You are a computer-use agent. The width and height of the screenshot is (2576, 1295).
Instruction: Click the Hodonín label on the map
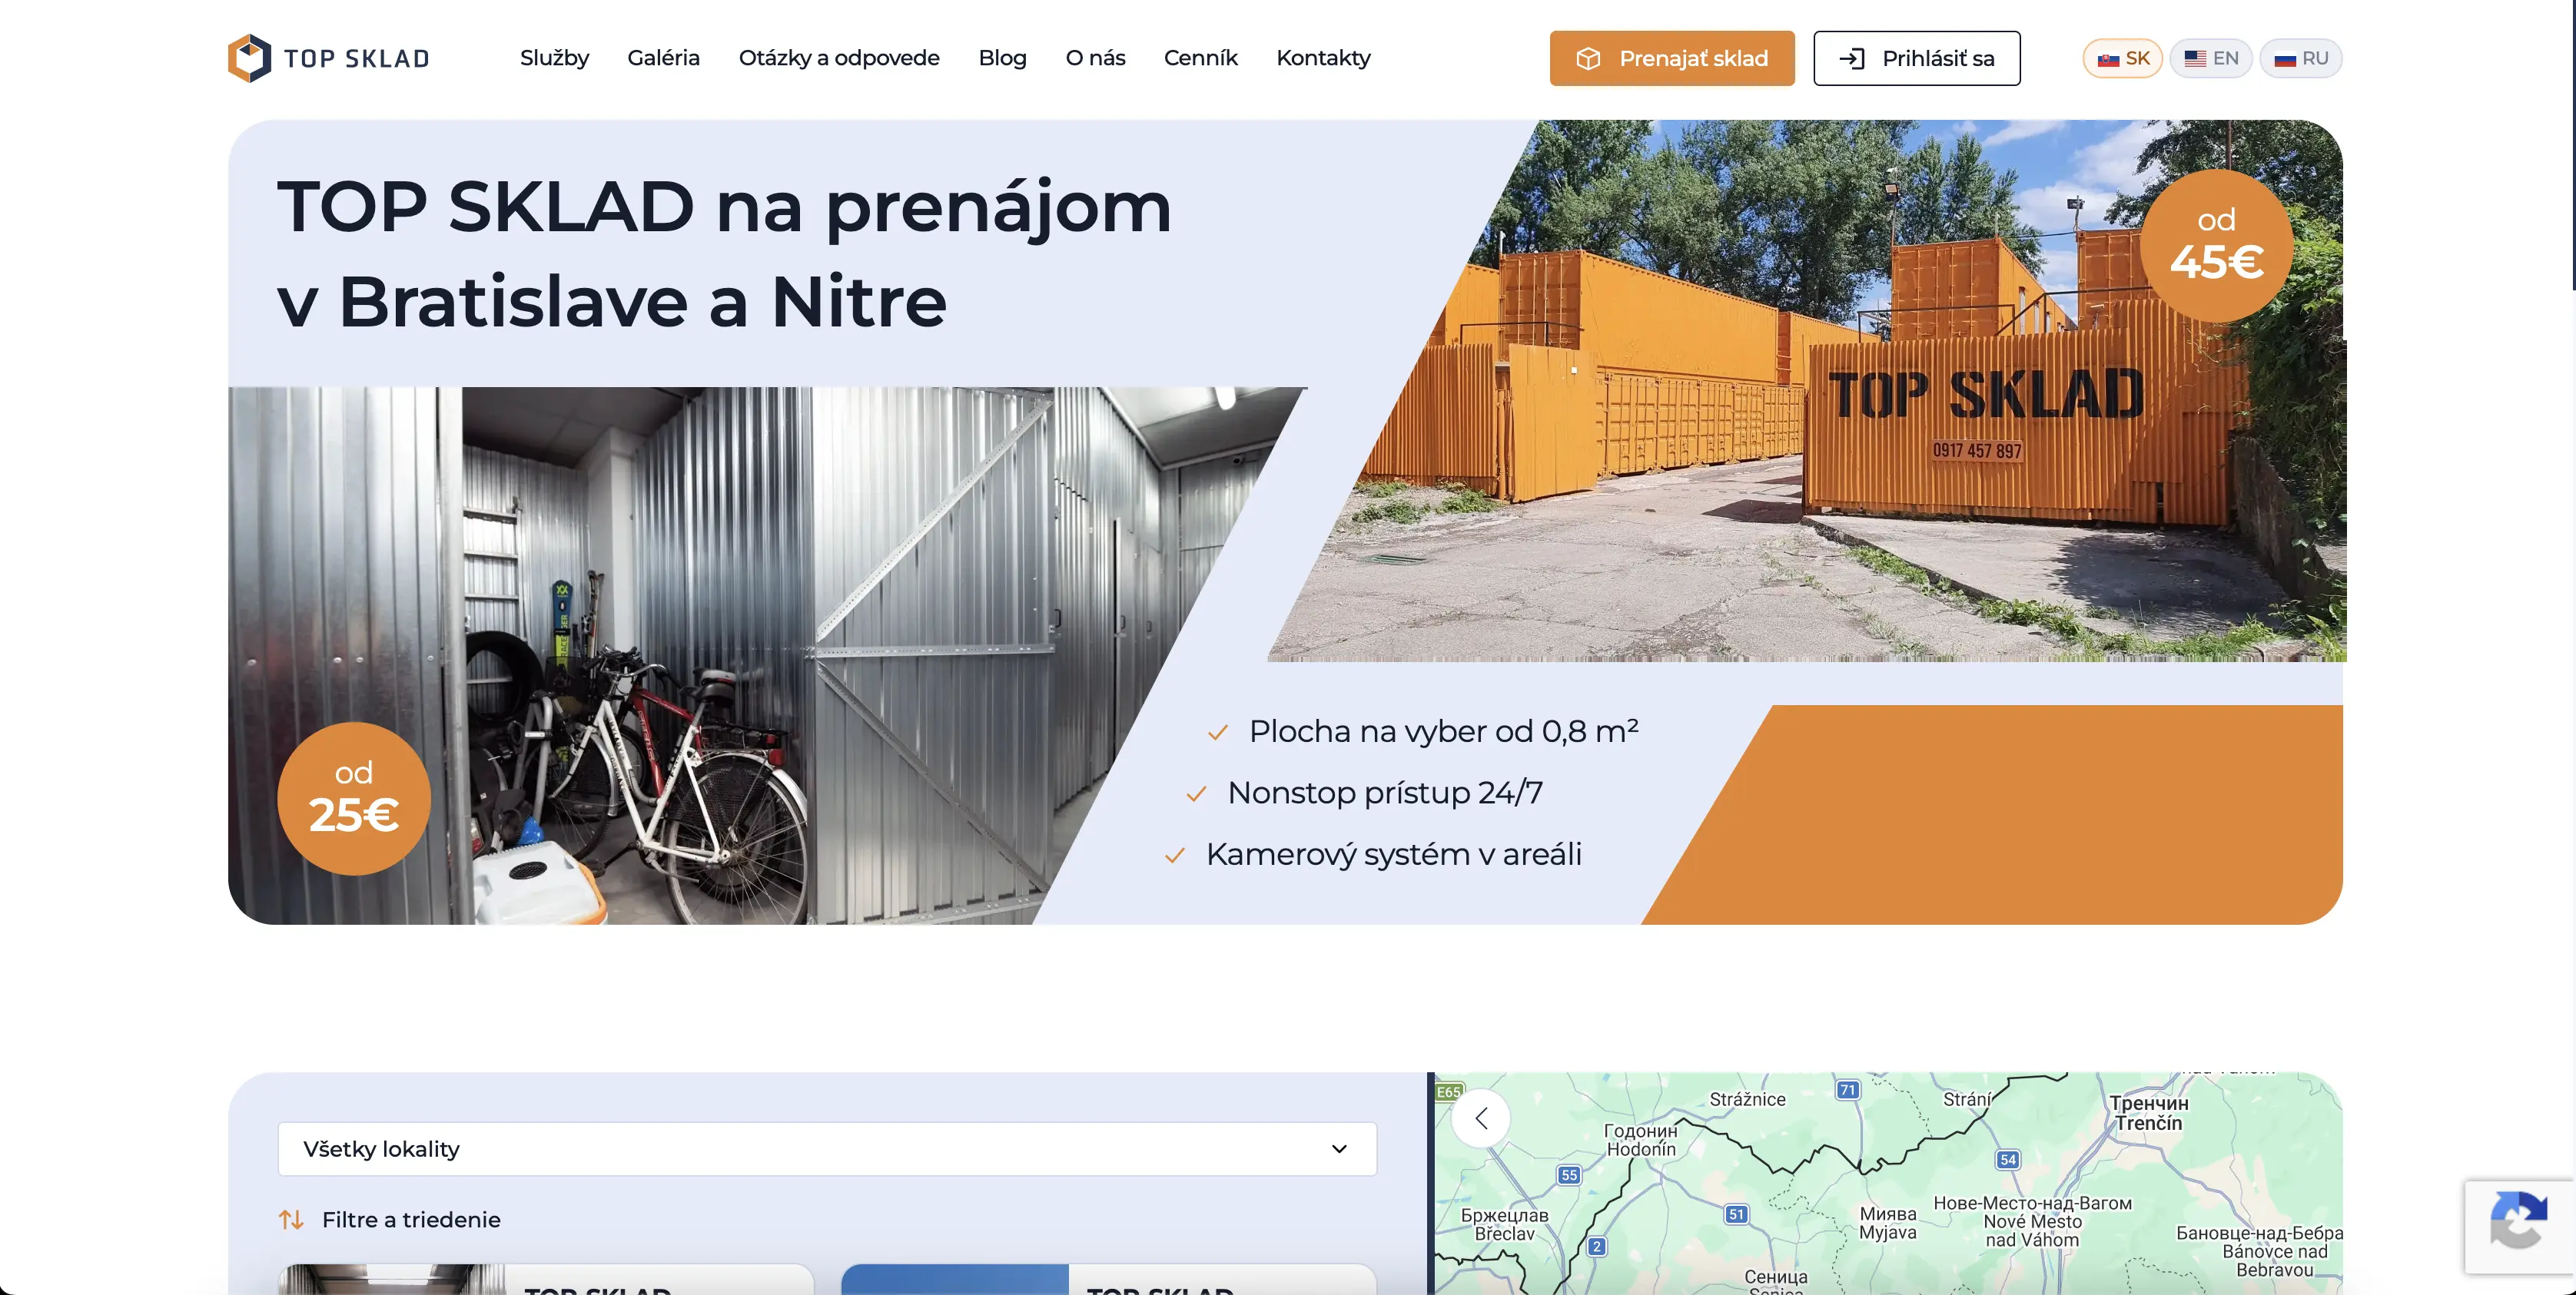point(1641,1140)
